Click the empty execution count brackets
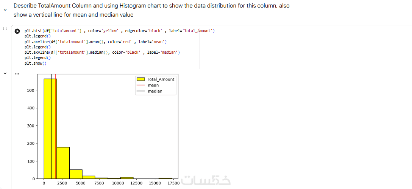The height and width of the screenshot is (189, 412). pyautogui.click(x=5, y=28)
